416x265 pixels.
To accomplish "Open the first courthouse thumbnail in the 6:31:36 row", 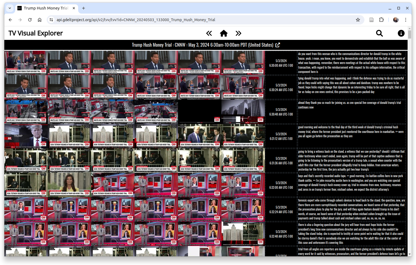I will pyautogui.click(x=26, y=161).
